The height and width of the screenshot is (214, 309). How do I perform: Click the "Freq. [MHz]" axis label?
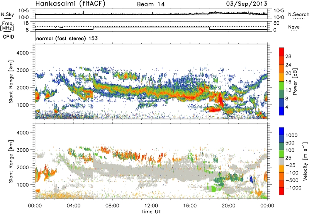click(x=7, y=26)
